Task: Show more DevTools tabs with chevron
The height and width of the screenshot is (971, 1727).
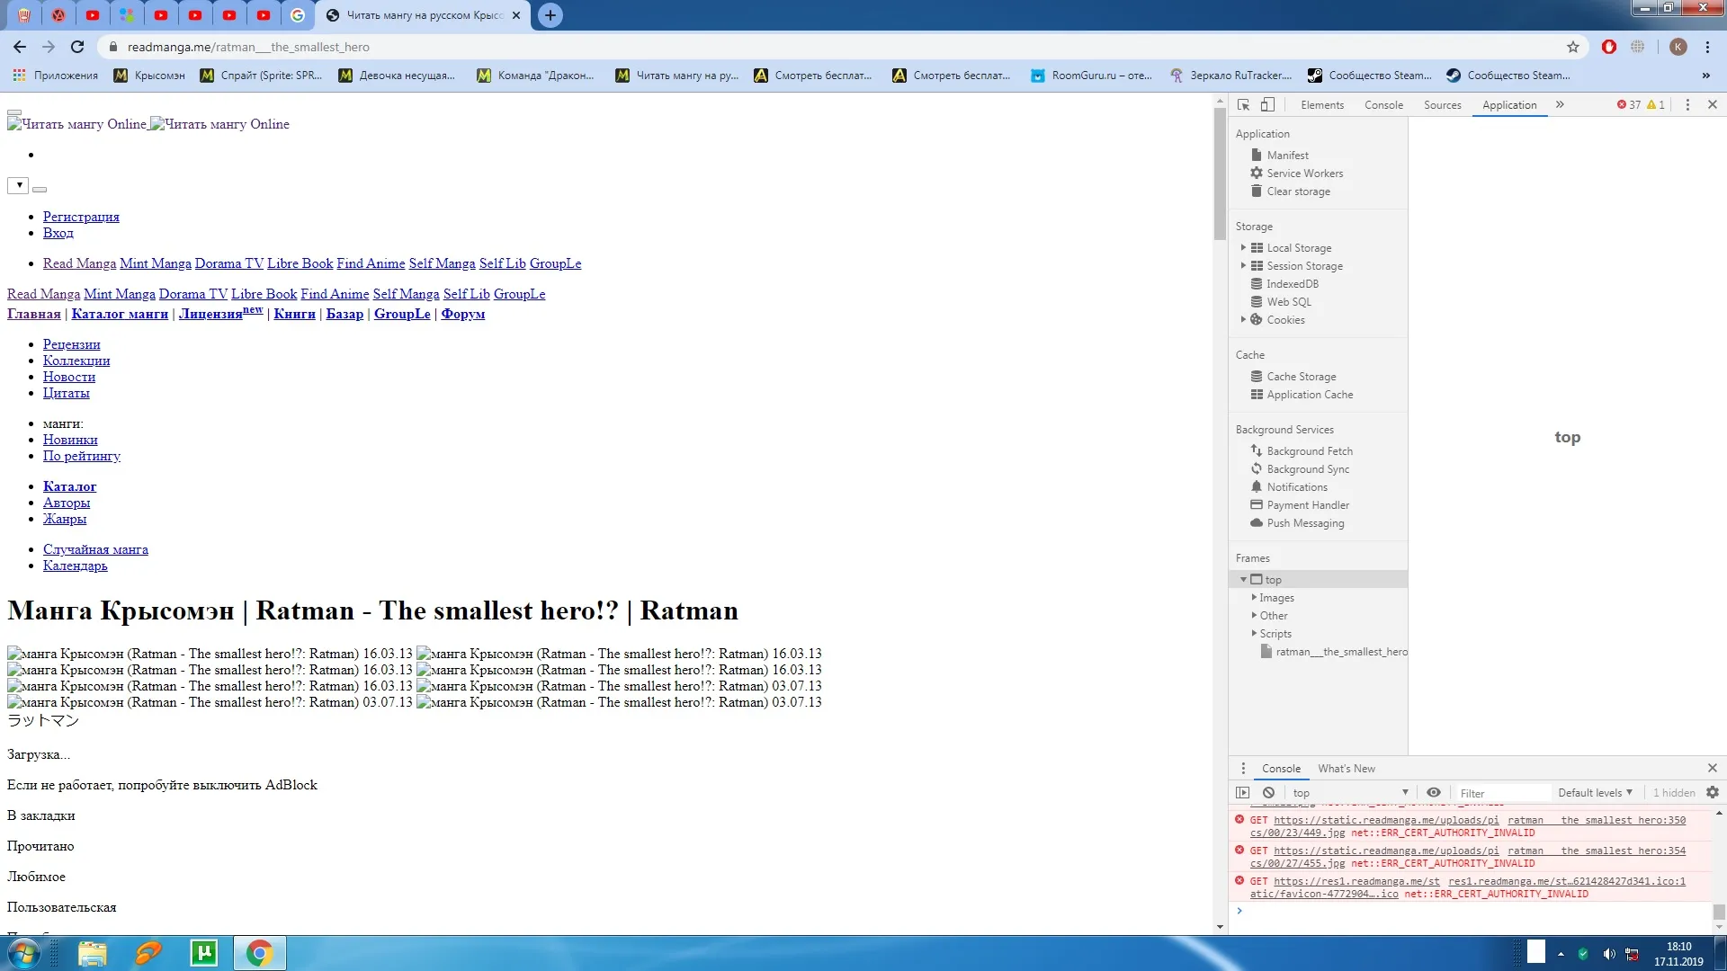Action: [x=1560, y=105]
